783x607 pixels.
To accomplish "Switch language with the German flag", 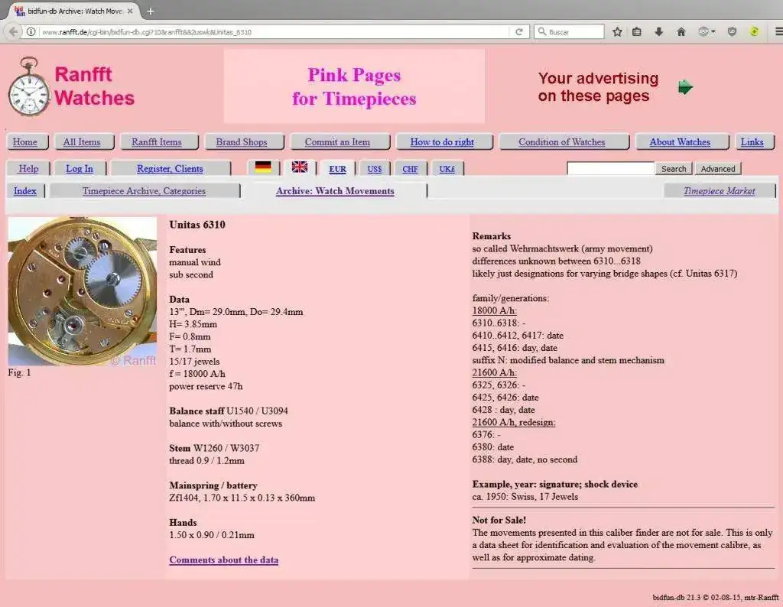I will tap(263, 167).
